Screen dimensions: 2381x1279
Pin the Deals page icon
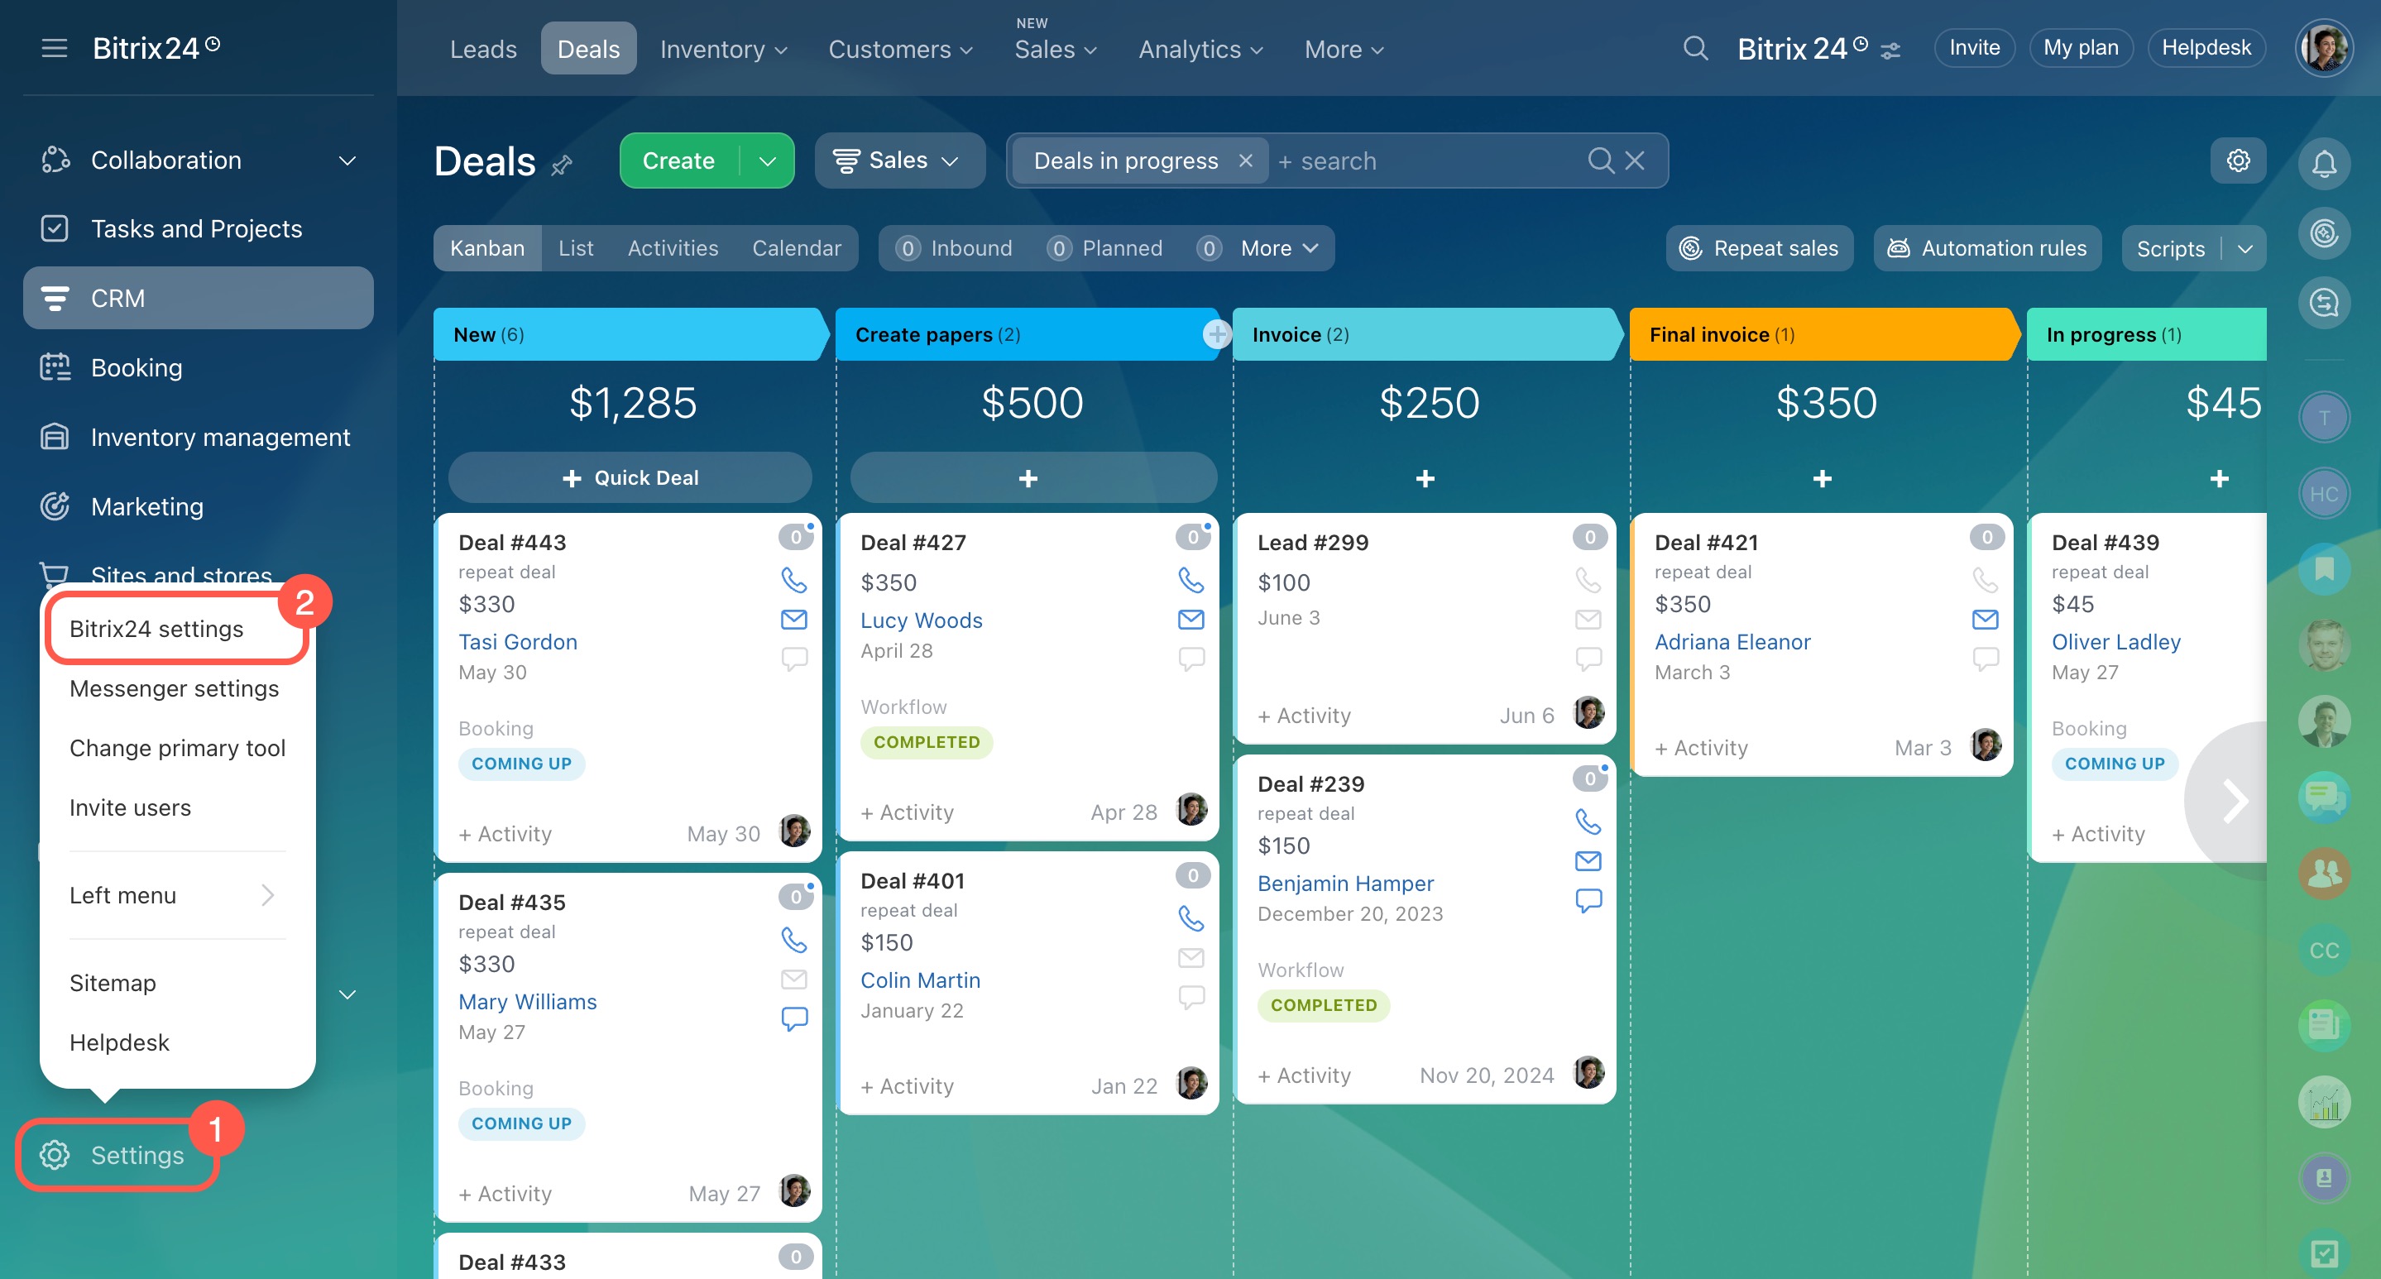tap(561, 165)
